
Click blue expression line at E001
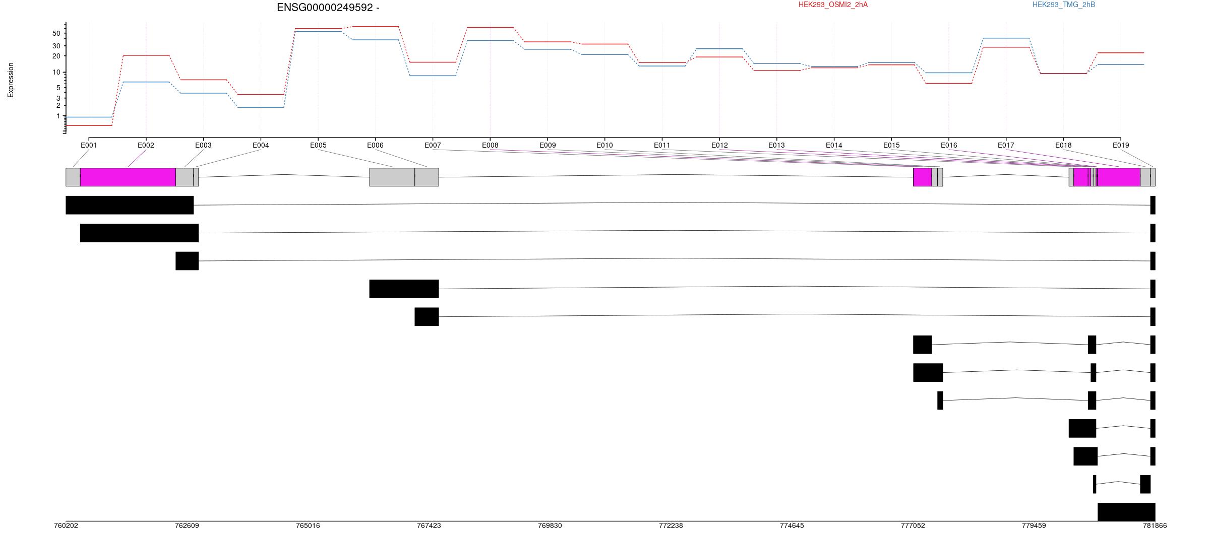click(x=89, y=117)
